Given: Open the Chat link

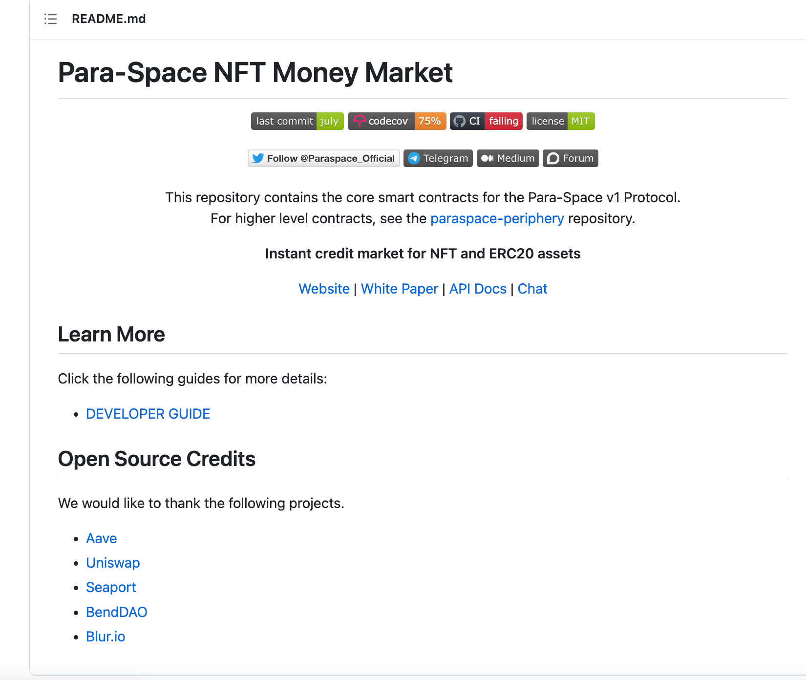Looking at the screenshot, I should [532, 289].
